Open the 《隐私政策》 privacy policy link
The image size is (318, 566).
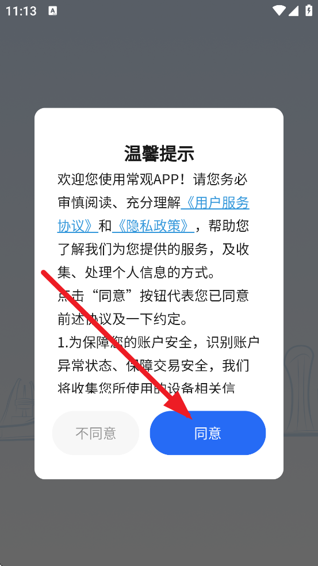[154, 226]
